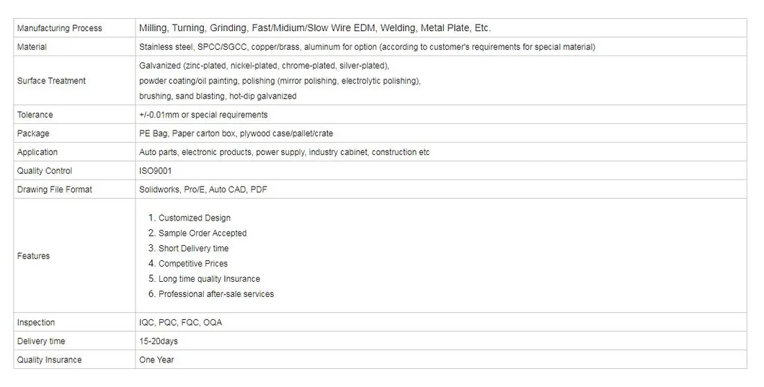The width and height of the screenshot is (764, 387).
Task: Click the 15-20days delivery time value
Action: click(158, 341)
